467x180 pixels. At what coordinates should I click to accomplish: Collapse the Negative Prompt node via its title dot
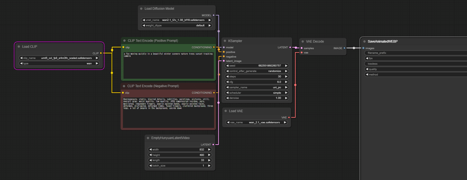point(124,86)
